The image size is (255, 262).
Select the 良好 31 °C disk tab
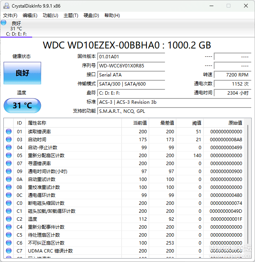(x=16, y=28)
